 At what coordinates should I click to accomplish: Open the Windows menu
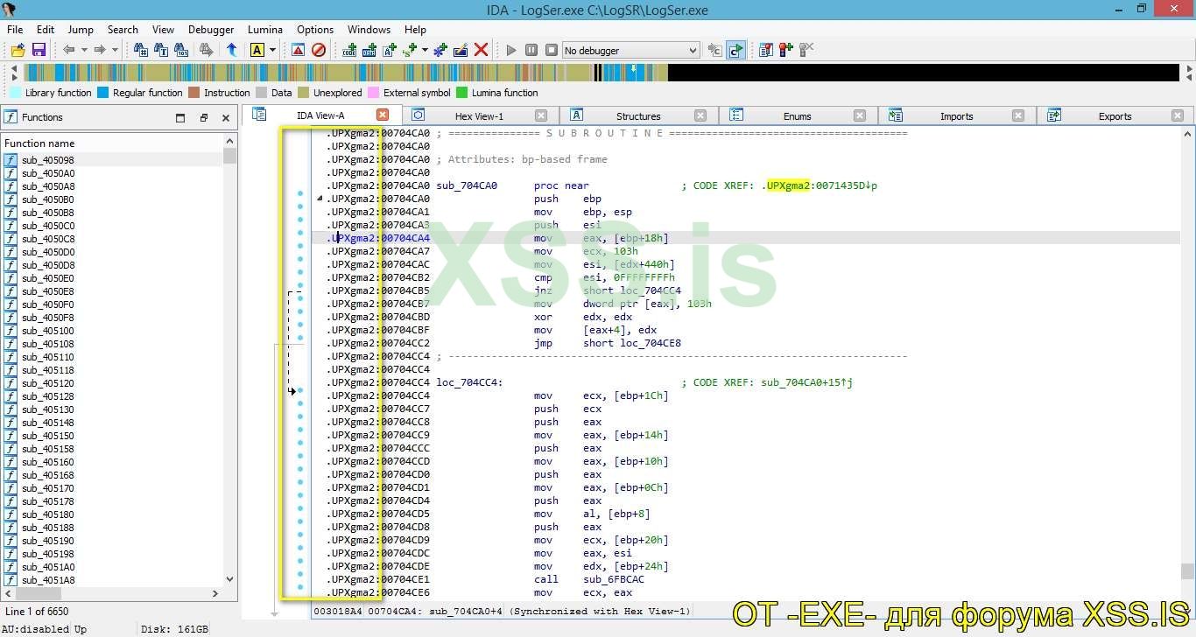tap(369, 29)
